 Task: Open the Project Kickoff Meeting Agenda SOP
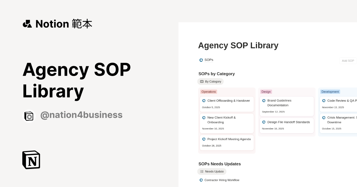(229, 139)
